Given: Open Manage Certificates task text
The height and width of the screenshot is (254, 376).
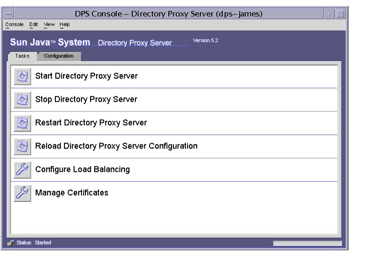Looking at the screenshot, I should click(72, 193).
